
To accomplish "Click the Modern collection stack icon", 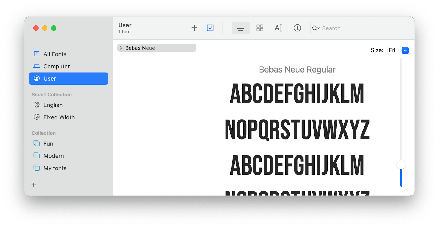I will [x=36, y=155].
